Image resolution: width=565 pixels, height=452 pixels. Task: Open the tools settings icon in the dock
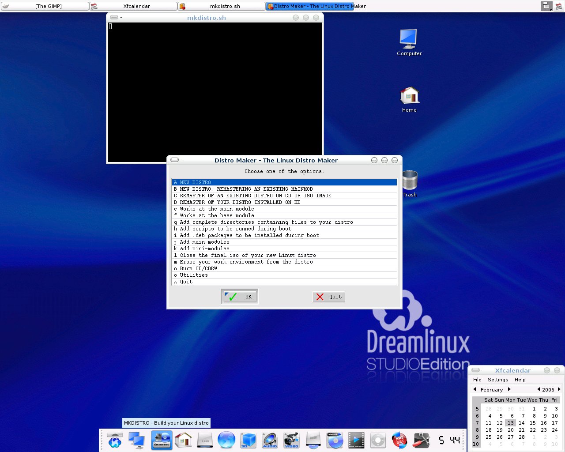(421, 440)
